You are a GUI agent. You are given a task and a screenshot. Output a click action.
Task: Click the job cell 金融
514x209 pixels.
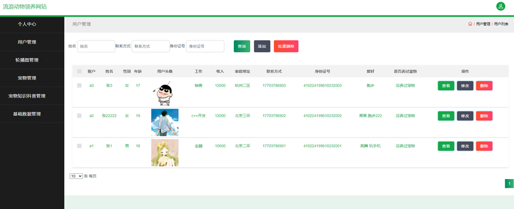(x=199, y=146)
